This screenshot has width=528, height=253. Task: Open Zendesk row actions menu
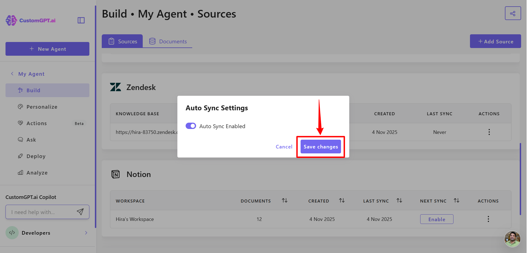[x=489, y=132]
